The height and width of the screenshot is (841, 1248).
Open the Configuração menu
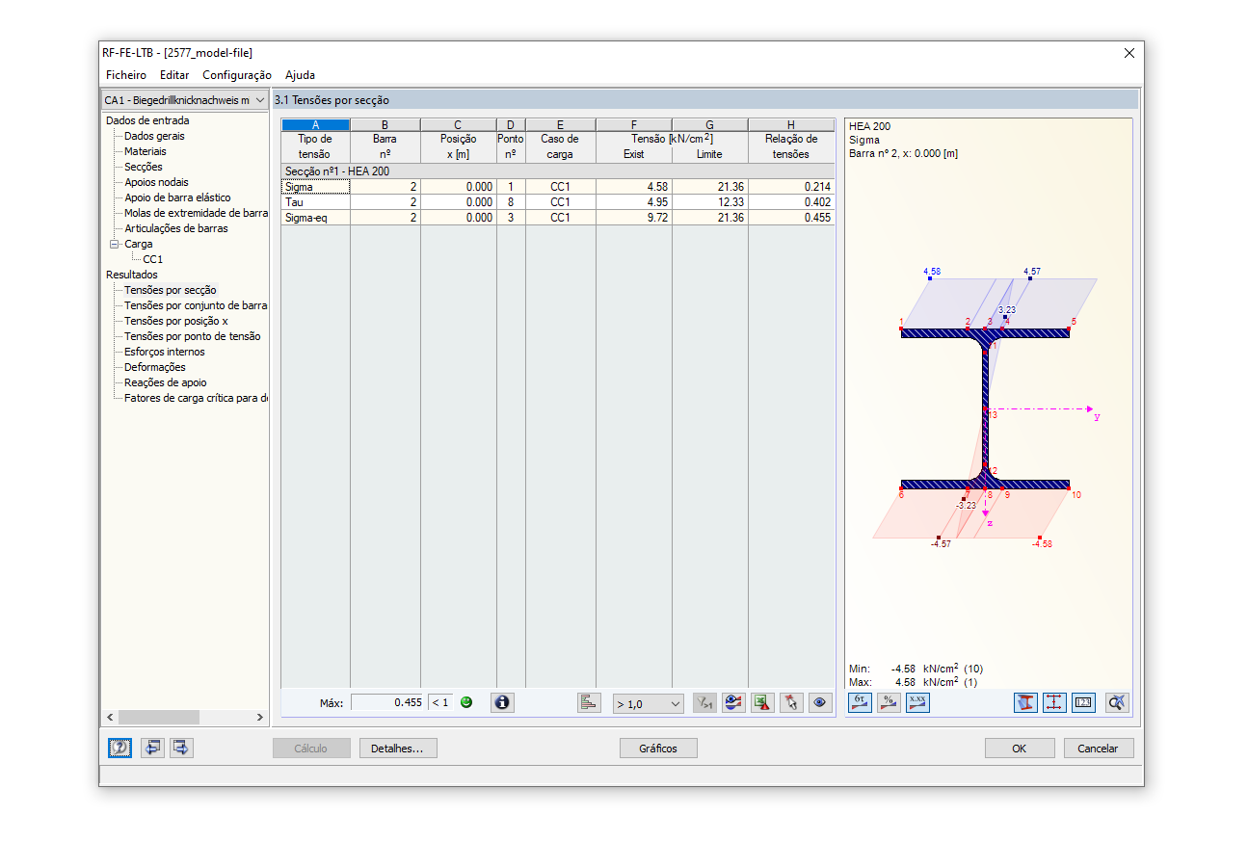[237, 75]
